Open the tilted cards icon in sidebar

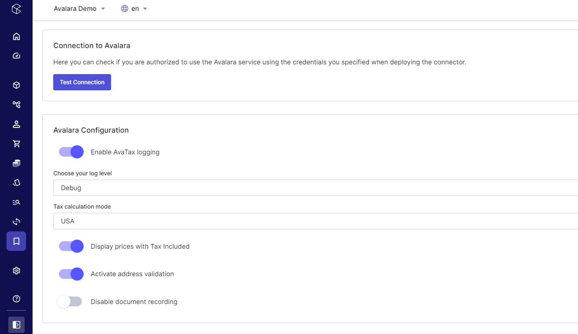click(16, 183)
